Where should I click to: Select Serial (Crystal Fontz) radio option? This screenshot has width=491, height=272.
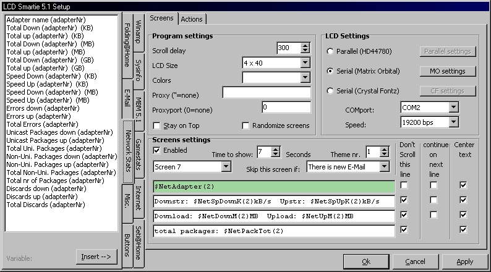coord(330,91)
